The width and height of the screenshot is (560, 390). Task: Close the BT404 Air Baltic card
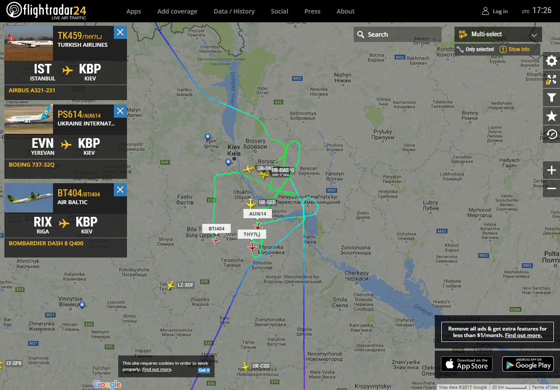pyautogui.click(x=120, y=190)
